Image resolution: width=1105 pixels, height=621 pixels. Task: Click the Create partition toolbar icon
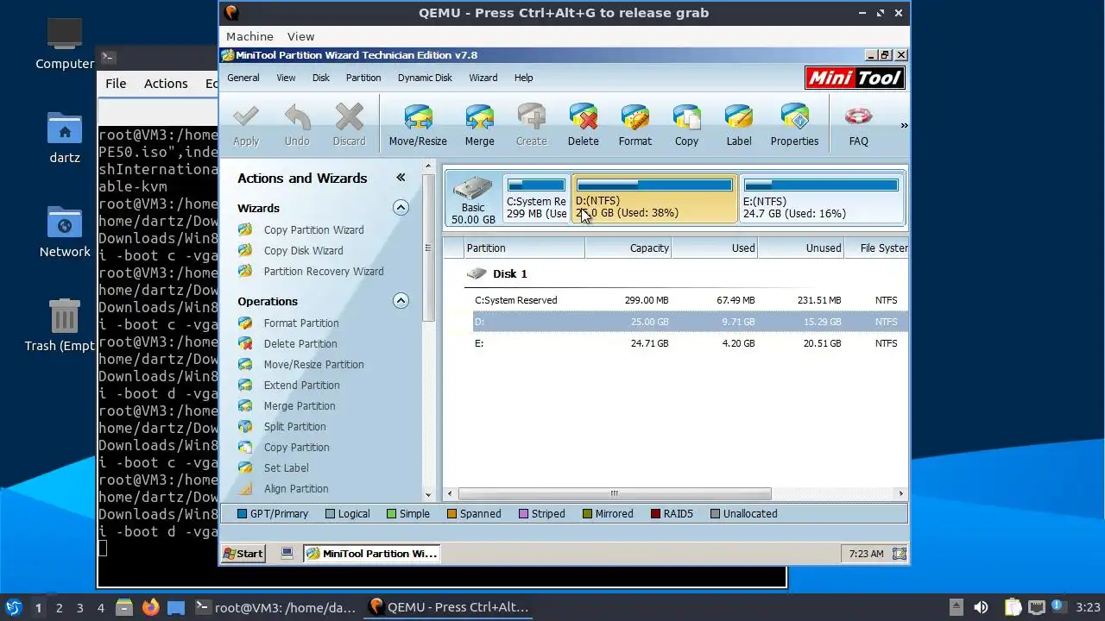[x=531, y=116]
